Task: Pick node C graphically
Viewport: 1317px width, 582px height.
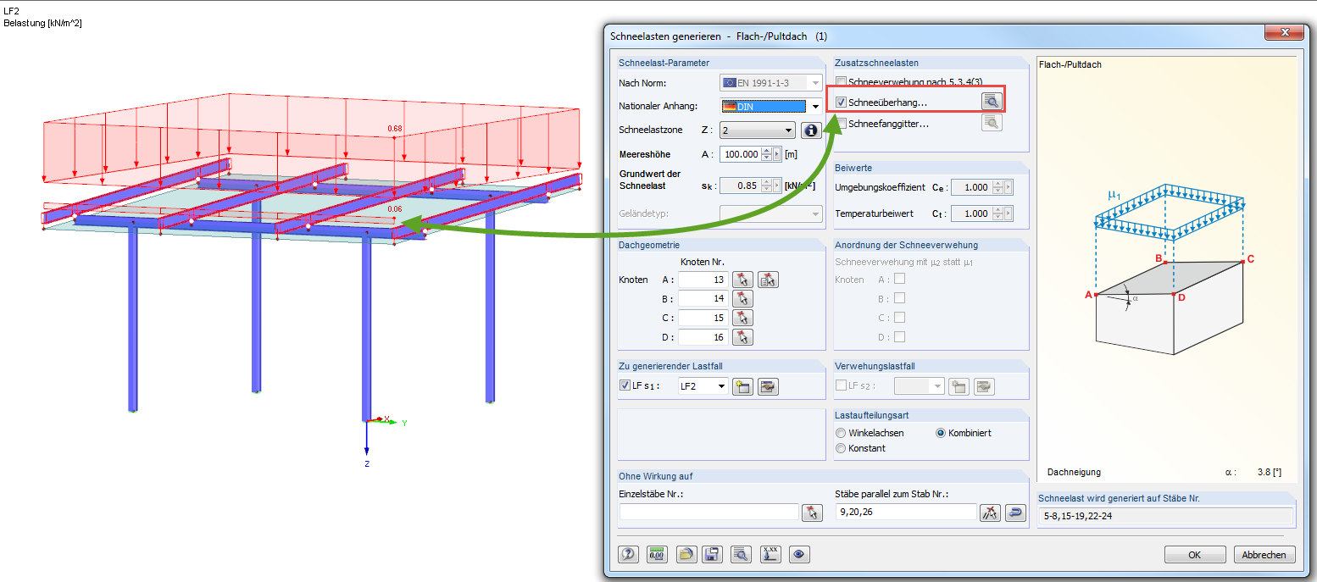Action: tap(742, 319)
